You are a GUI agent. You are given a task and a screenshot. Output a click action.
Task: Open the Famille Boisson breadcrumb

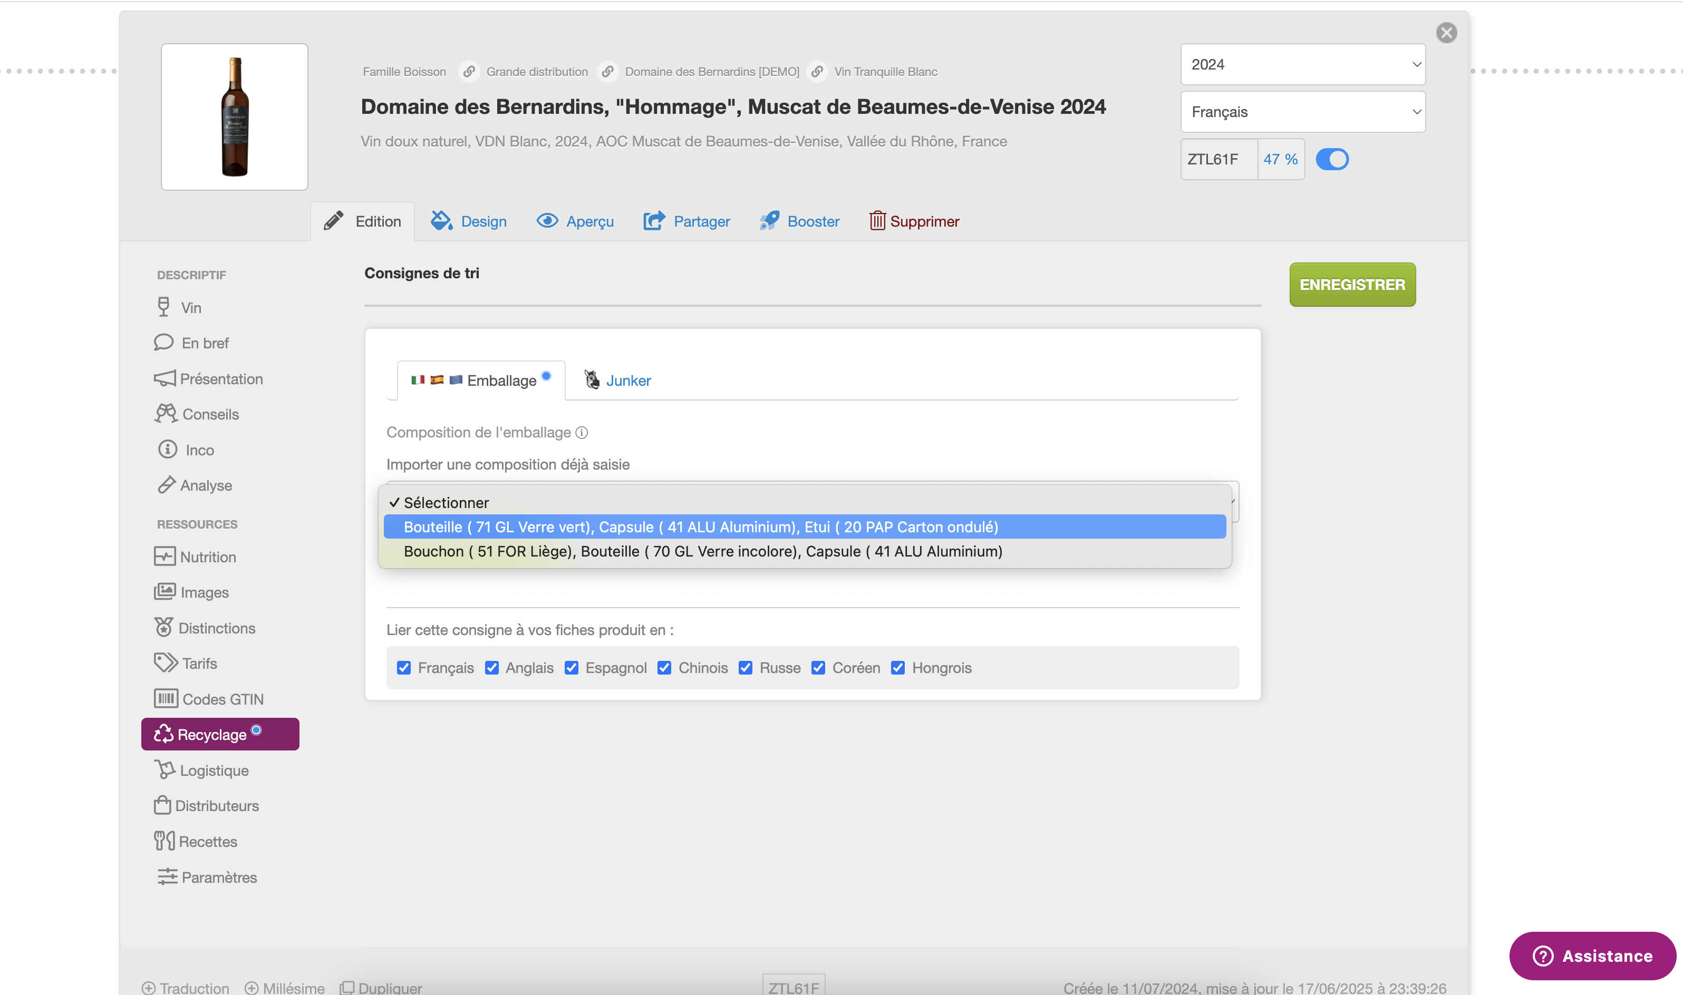[x=404, y=71]
